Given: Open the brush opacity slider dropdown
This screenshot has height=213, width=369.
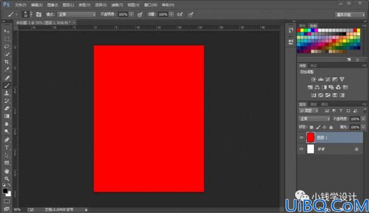Looking at the screenshot, I should click(131, 15).
